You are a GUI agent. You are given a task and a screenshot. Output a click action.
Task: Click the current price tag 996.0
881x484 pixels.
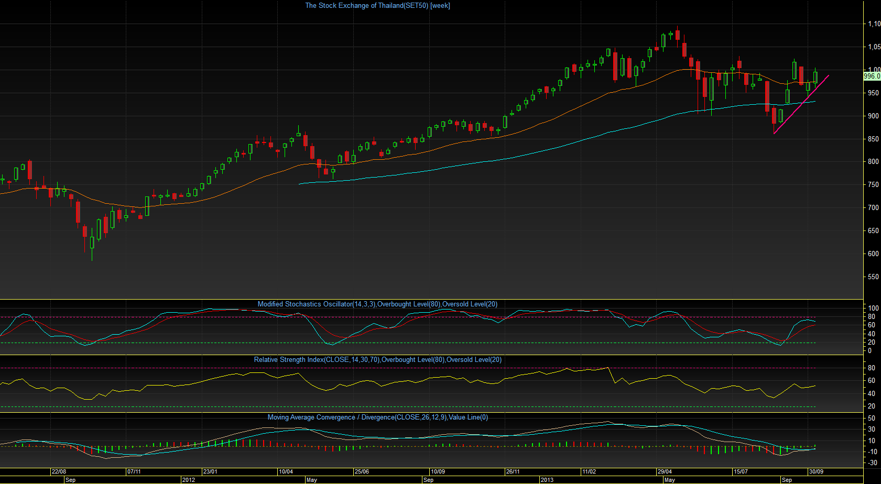872,76
